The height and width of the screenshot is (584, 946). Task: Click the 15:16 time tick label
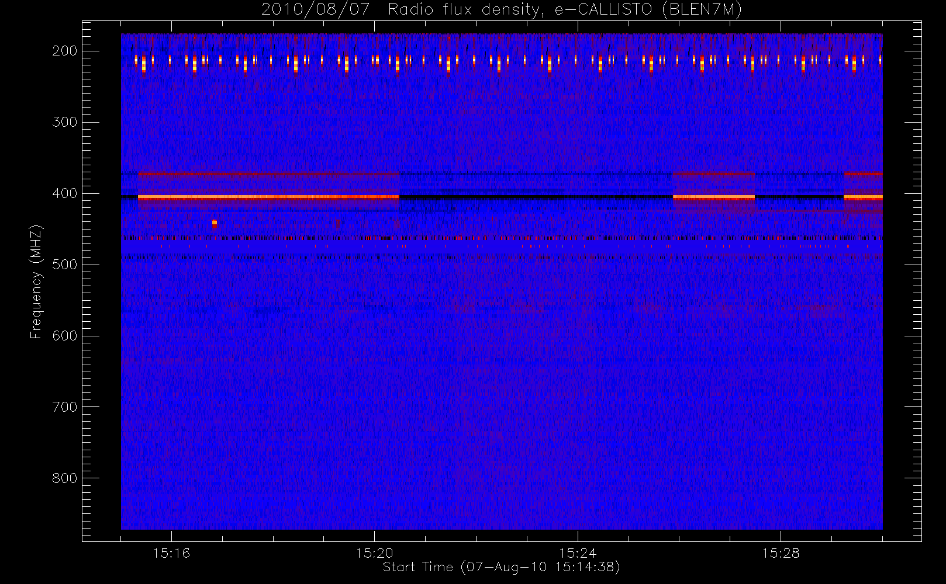point(171,553)
